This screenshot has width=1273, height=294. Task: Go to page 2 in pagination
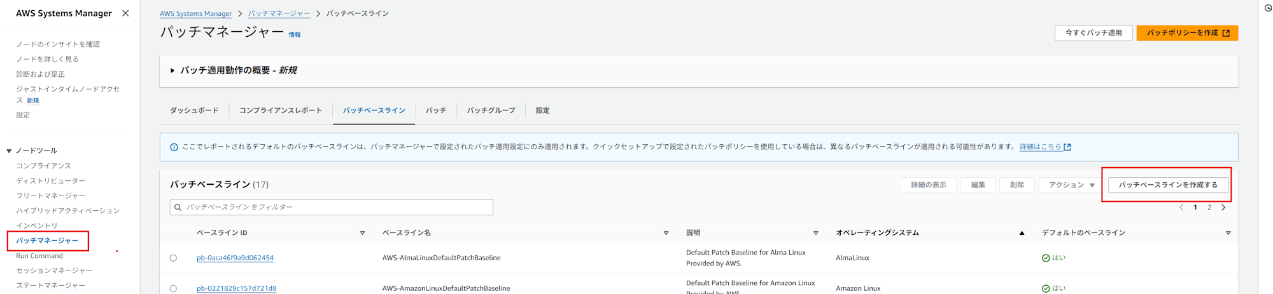(1209, 207)
